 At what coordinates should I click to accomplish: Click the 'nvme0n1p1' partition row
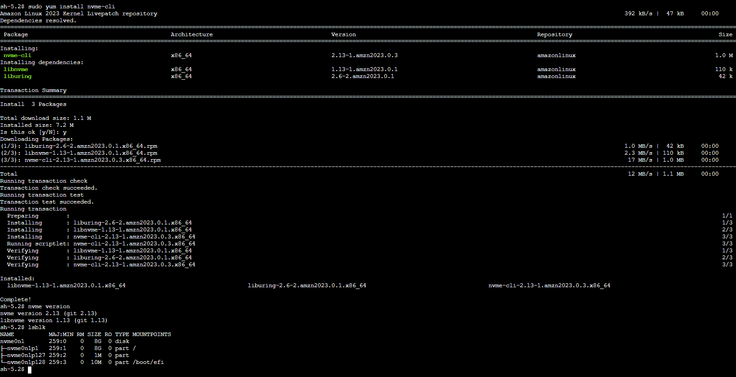[68, 348]
